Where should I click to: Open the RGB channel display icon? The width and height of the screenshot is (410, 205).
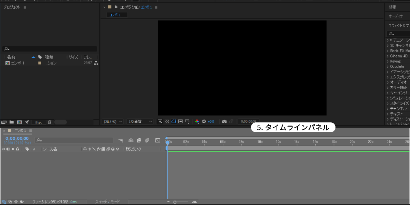coord(197,121)
